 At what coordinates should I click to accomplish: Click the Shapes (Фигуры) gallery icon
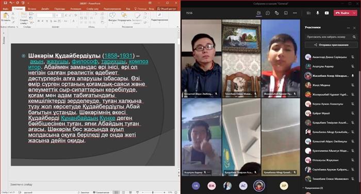[x=112, y=16]
